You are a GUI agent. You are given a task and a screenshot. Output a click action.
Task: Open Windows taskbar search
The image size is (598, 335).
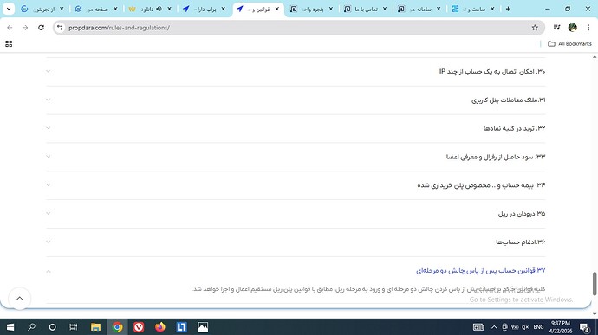32,327
